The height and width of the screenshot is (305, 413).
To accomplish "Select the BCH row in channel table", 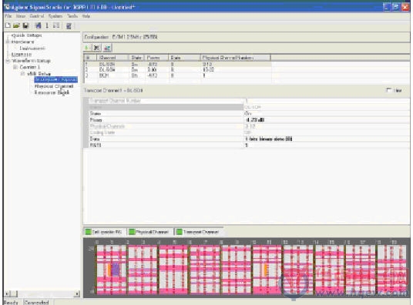I will pyautogui.click(x=177, y=75).
